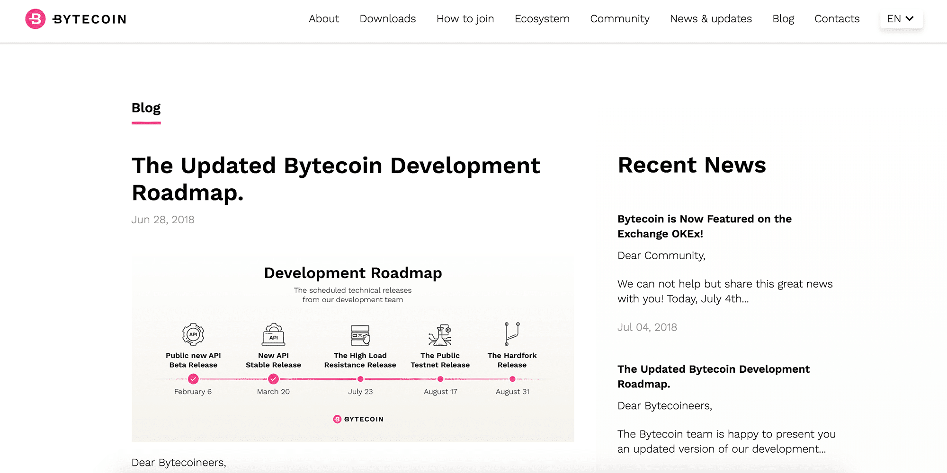Screen dimensions: 947x473
Task: Click the August 17 date label
Action: click(440, 392)
